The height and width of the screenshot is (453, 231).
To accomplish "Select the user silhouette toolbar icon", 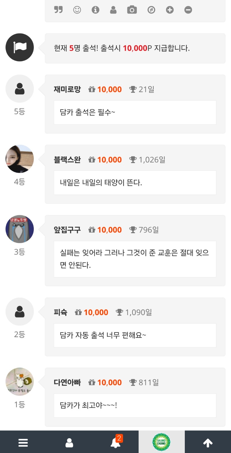I will (113, 10).
